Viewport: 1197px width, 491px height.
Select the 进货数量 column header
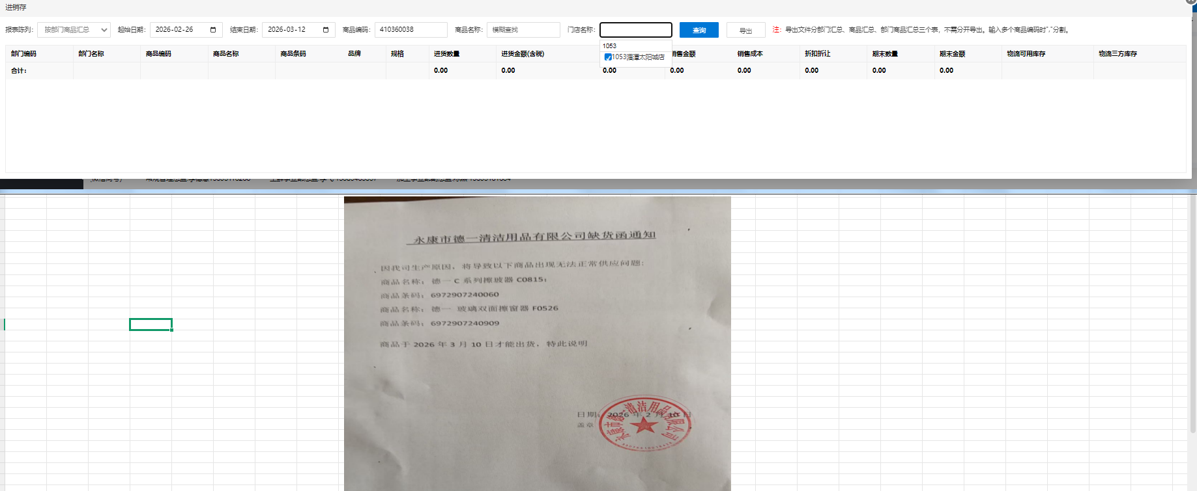(x=447, y=54)
